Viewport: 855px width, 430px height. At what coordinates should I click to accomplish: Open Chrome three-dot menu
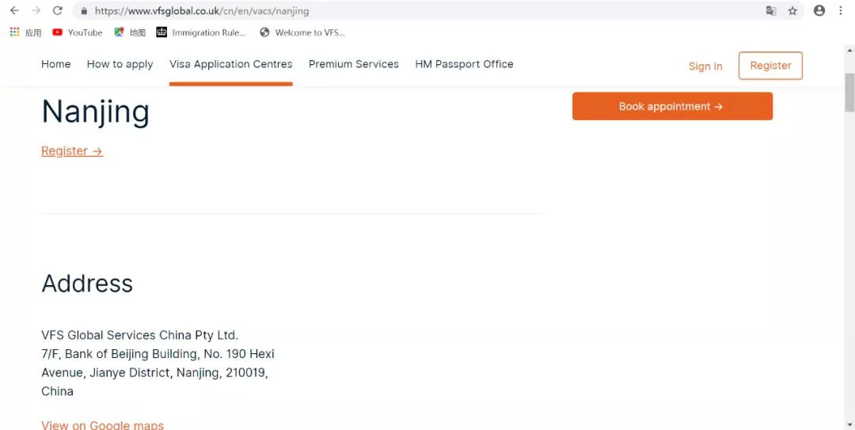[x=841, y=10]
